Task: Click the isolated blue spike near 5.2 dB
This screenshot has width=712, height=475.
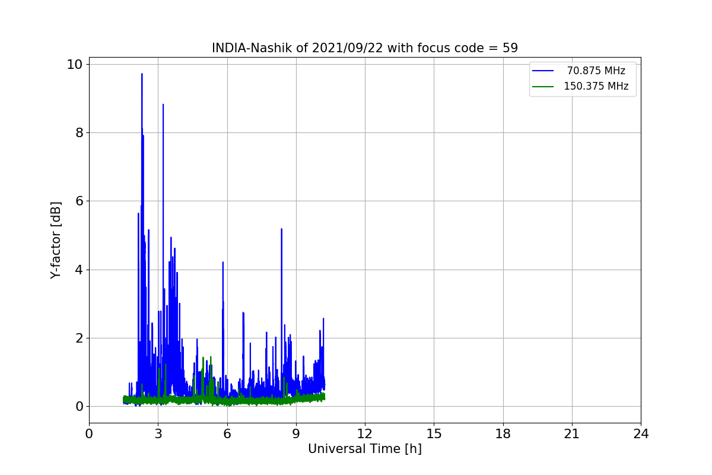Action: pyautogui.click(x=281, y=229)
